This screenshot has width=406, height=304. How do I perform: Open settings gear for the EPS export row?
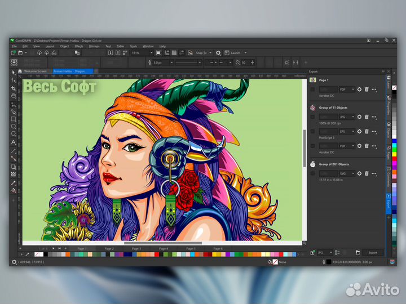coord(359,131)
